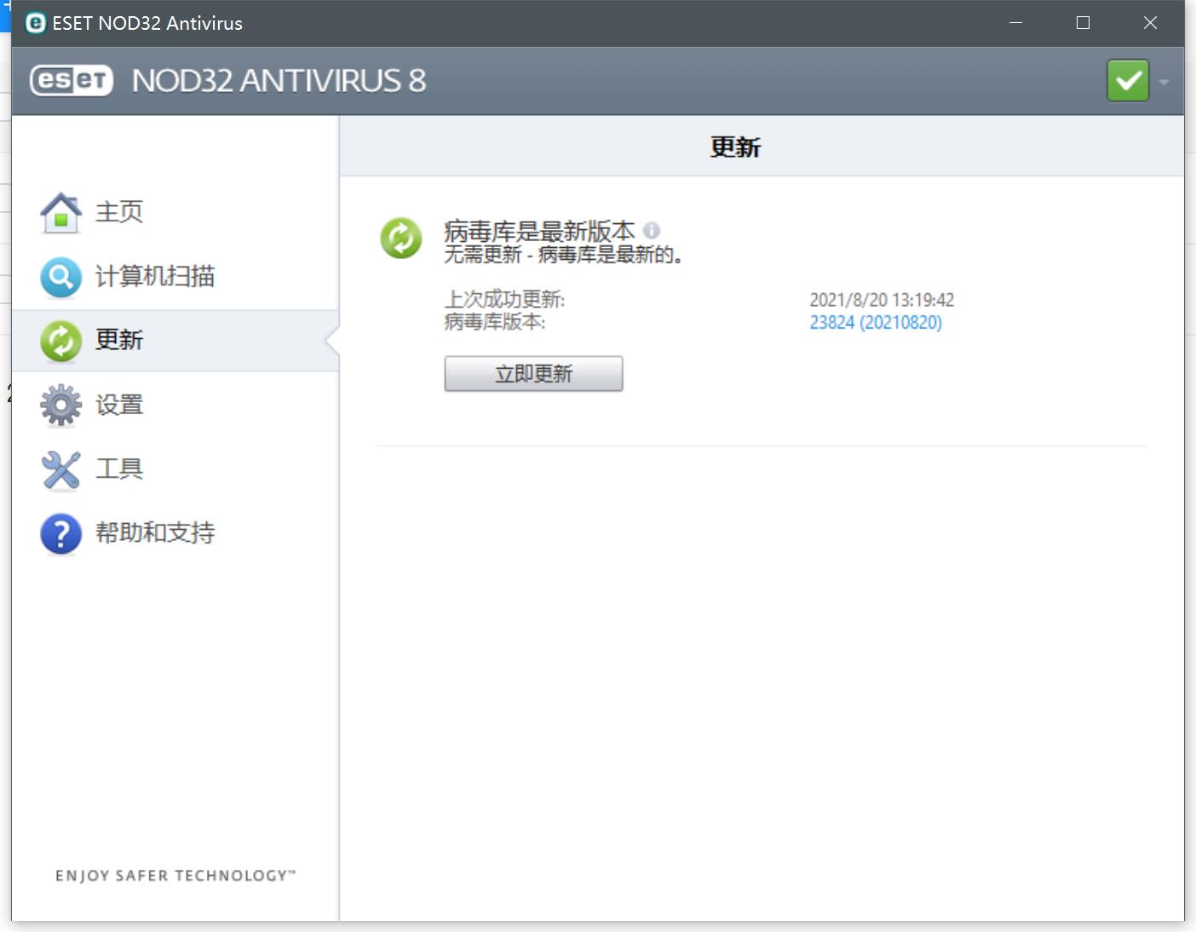Click the 上次成功更新 label
This screenshot has height=932, width=1196.
point(504,300)
